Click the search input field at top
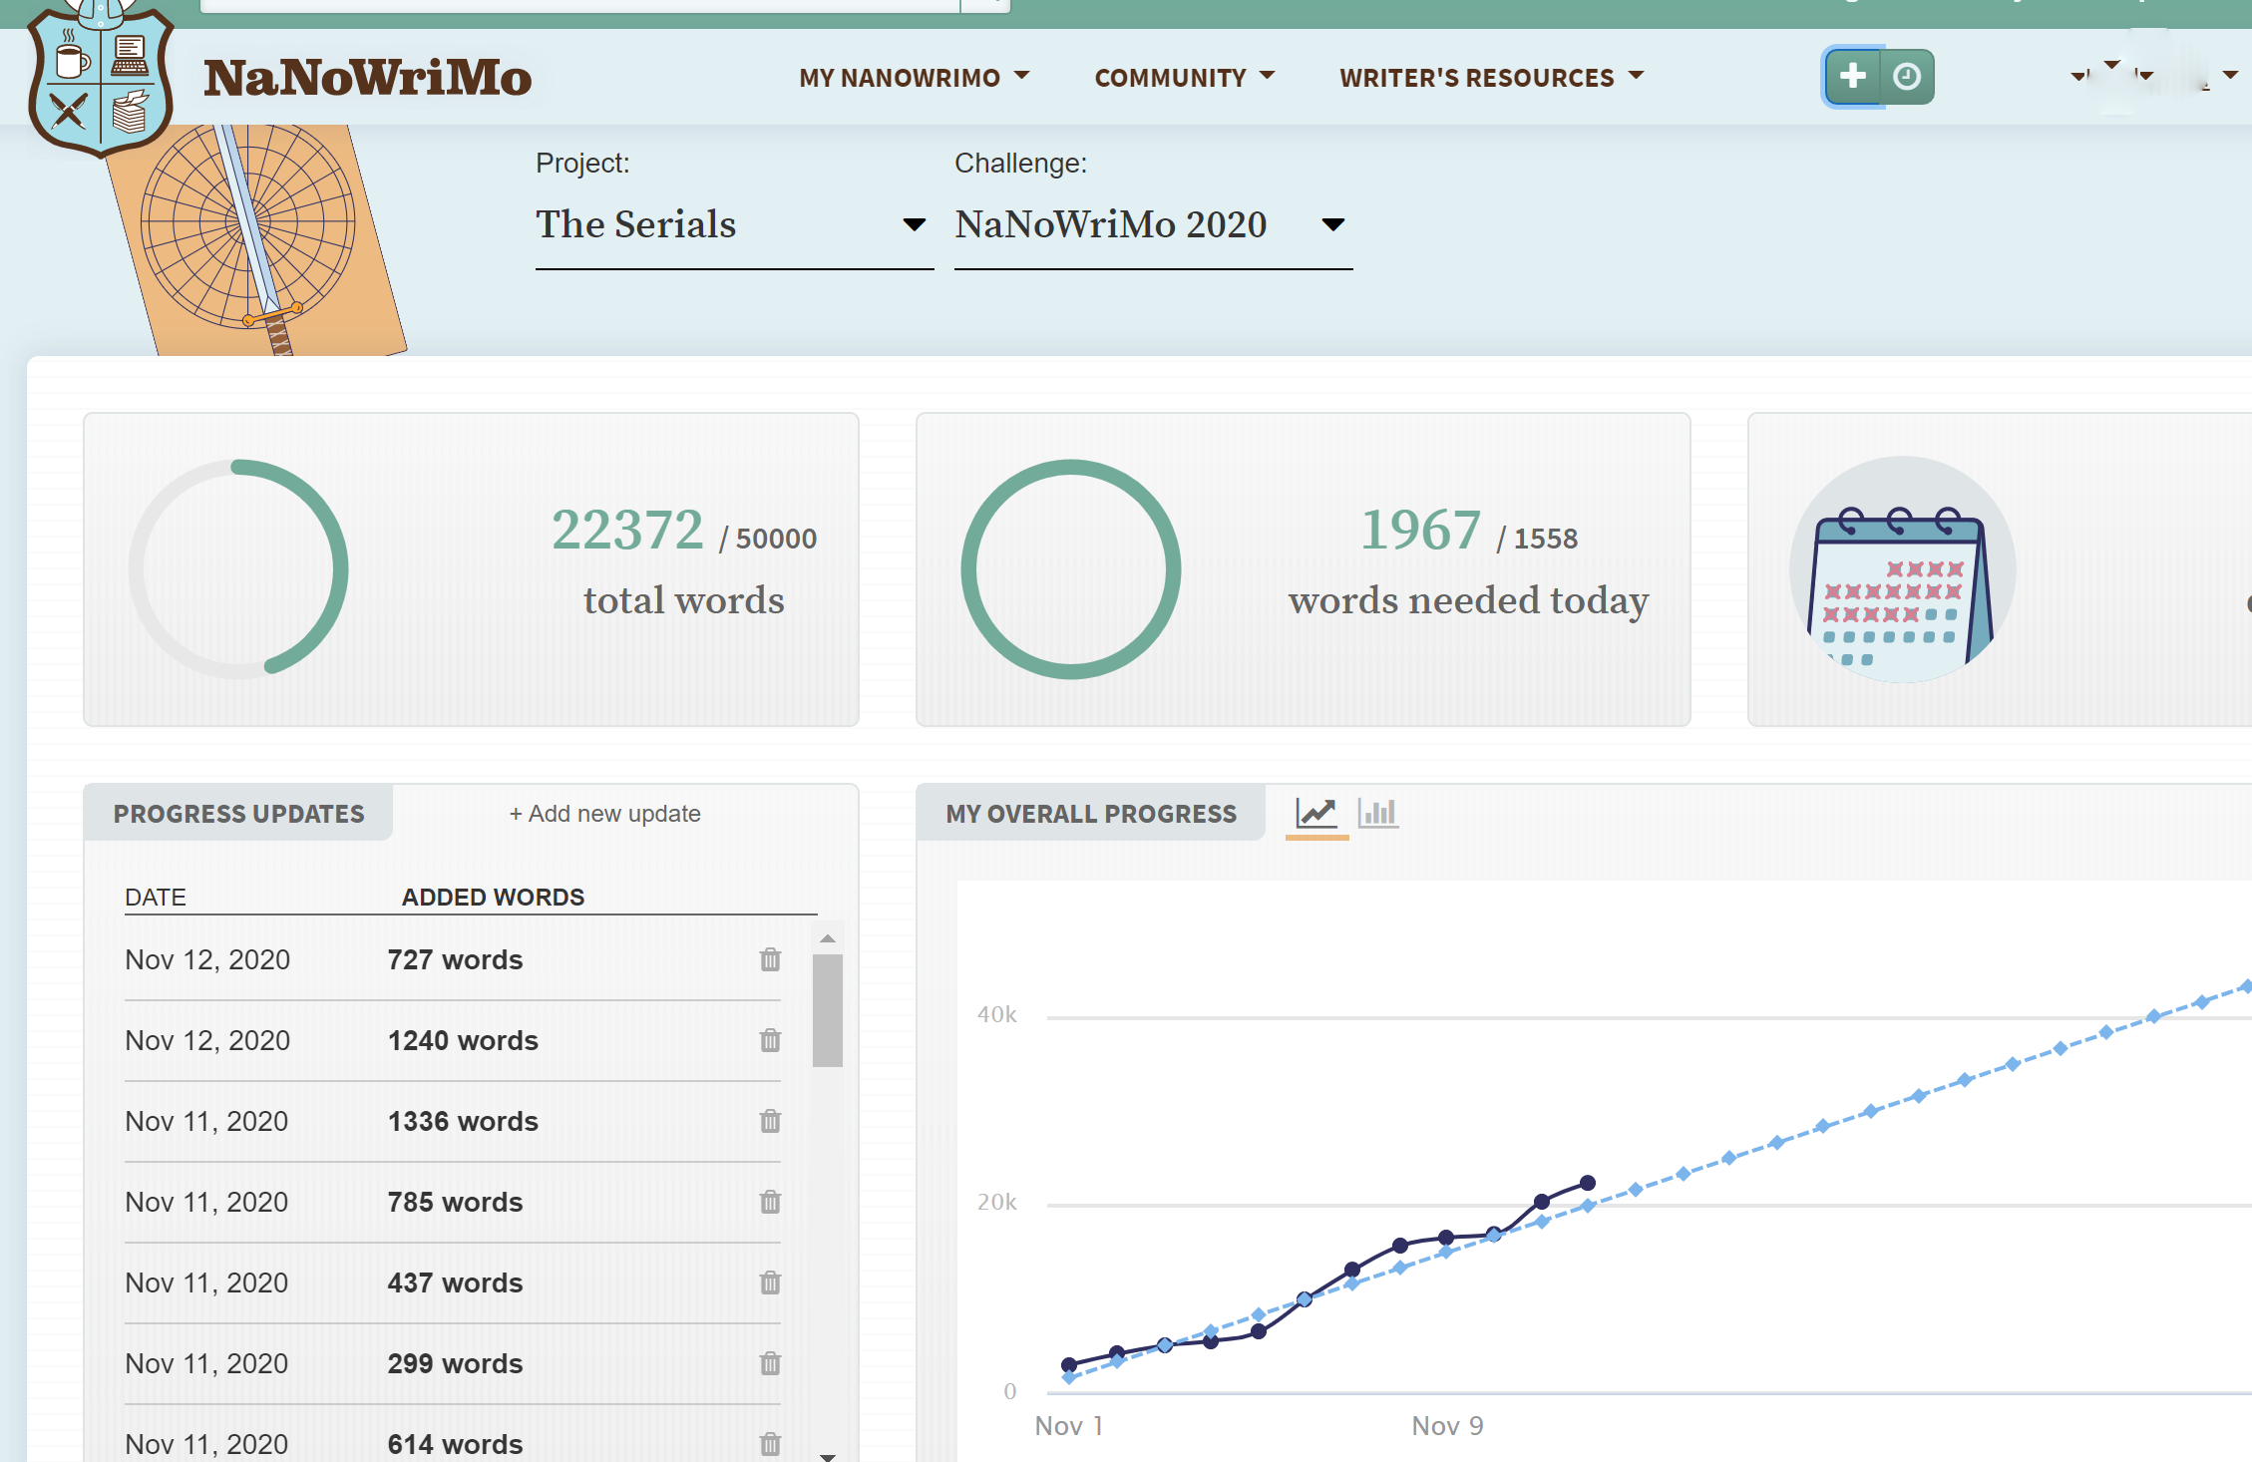 [579, 5]
